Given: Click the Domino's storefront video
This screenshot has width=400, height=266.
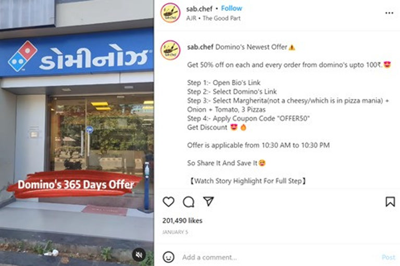Looking at the screenshot, I should (x=77, y=133).
